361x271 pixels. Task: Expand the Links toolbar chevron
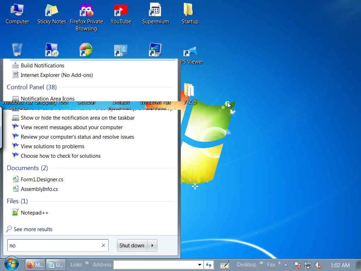point(87,263)
